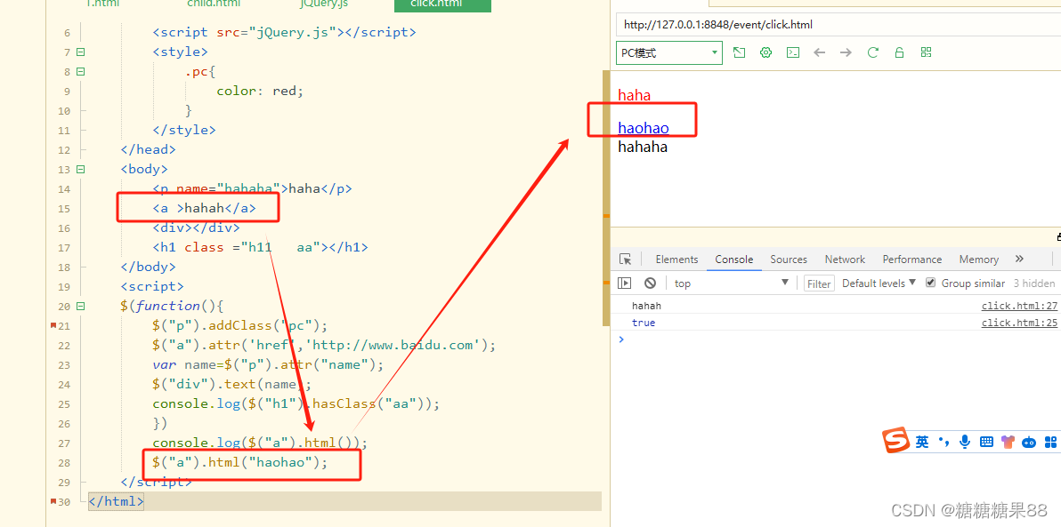
Task: Click the clear console icon in DevTools
Action: tap(651, 283)
